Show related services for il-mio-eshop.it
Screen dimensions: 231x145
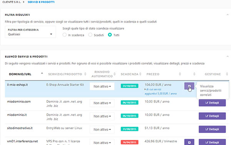point(189,86)
